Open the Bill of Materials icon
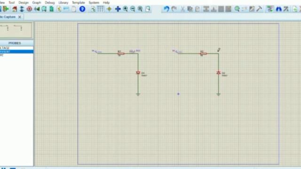Screen dimensions: 301x169 coord(59,9)
